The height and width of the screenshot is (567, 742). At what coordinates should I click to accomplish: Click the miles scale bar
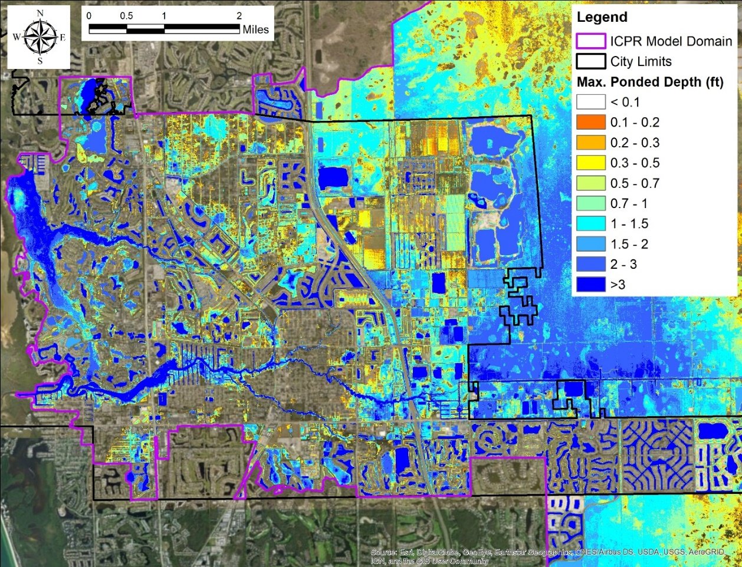[164, 28]
